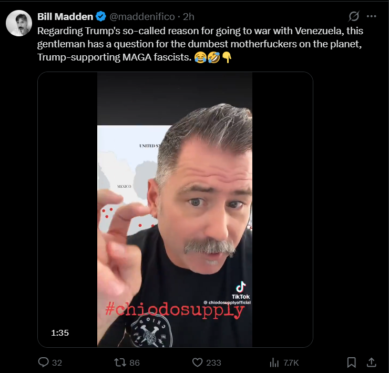Click the Bill Madden display name
The width and height of the screenshot is (389, 373).
[x=65, y=17]
